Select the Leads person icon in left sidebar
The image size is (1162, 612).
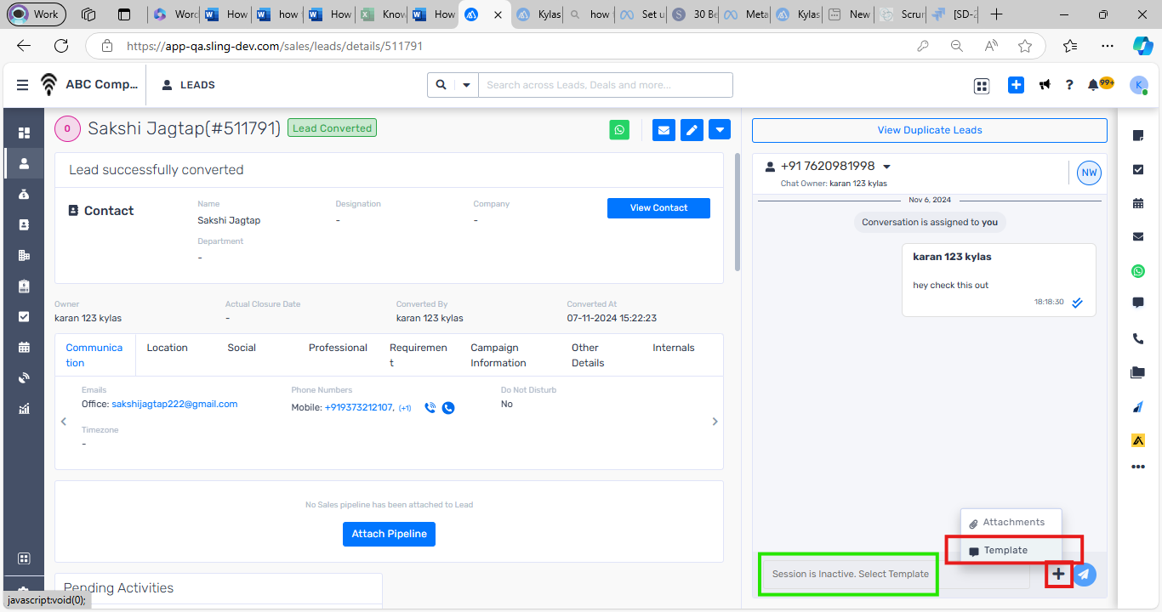24,163
